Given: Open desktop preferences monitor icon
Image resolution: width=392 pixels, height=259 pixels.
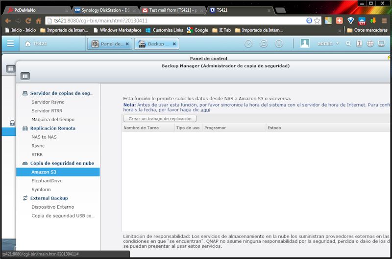Looking at the screenshot, I should (381, 43).
